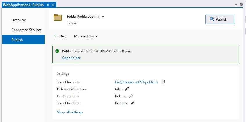Click the 'Delete existing files' label
The width and height of the screenshot is (246, 122).
(72, 89)
